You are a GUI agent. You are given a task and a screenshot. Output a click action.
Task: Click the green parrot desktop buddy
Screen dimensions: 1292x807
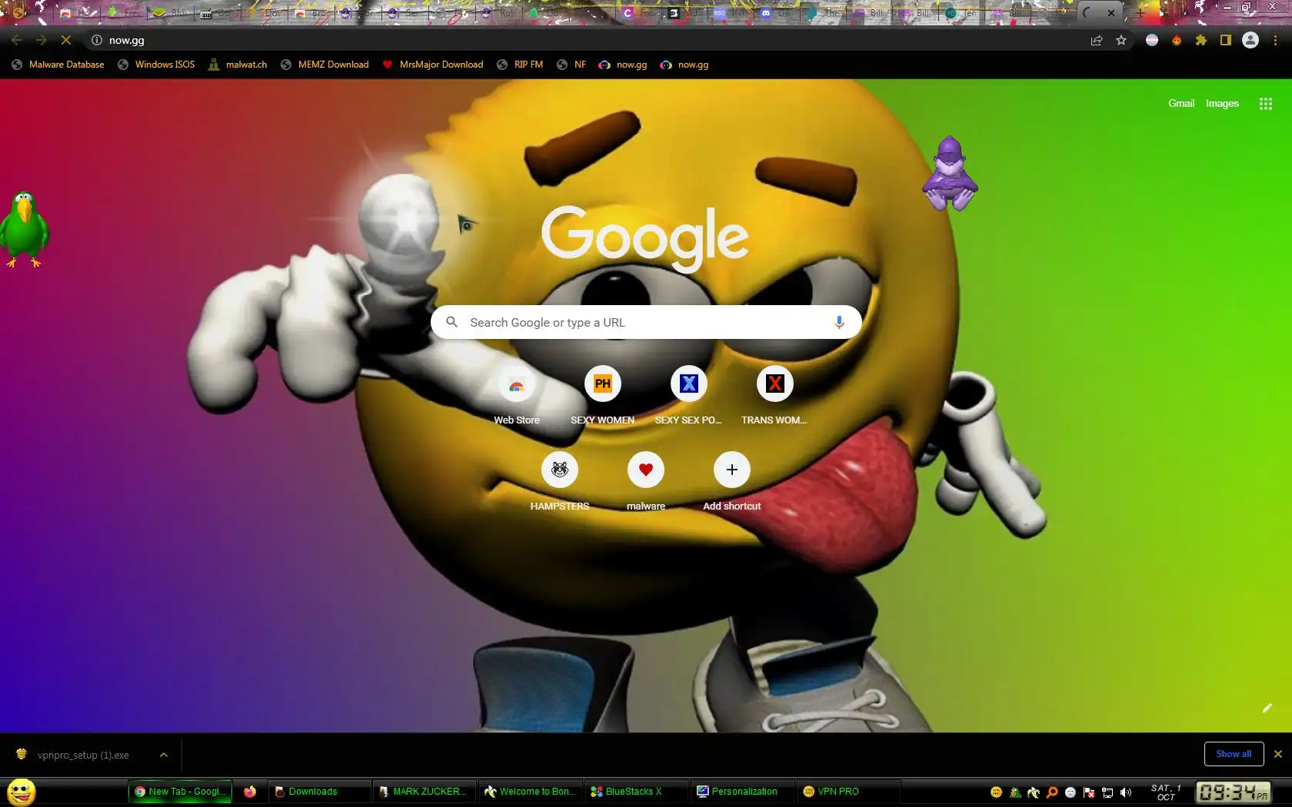(x=25, y=229)
